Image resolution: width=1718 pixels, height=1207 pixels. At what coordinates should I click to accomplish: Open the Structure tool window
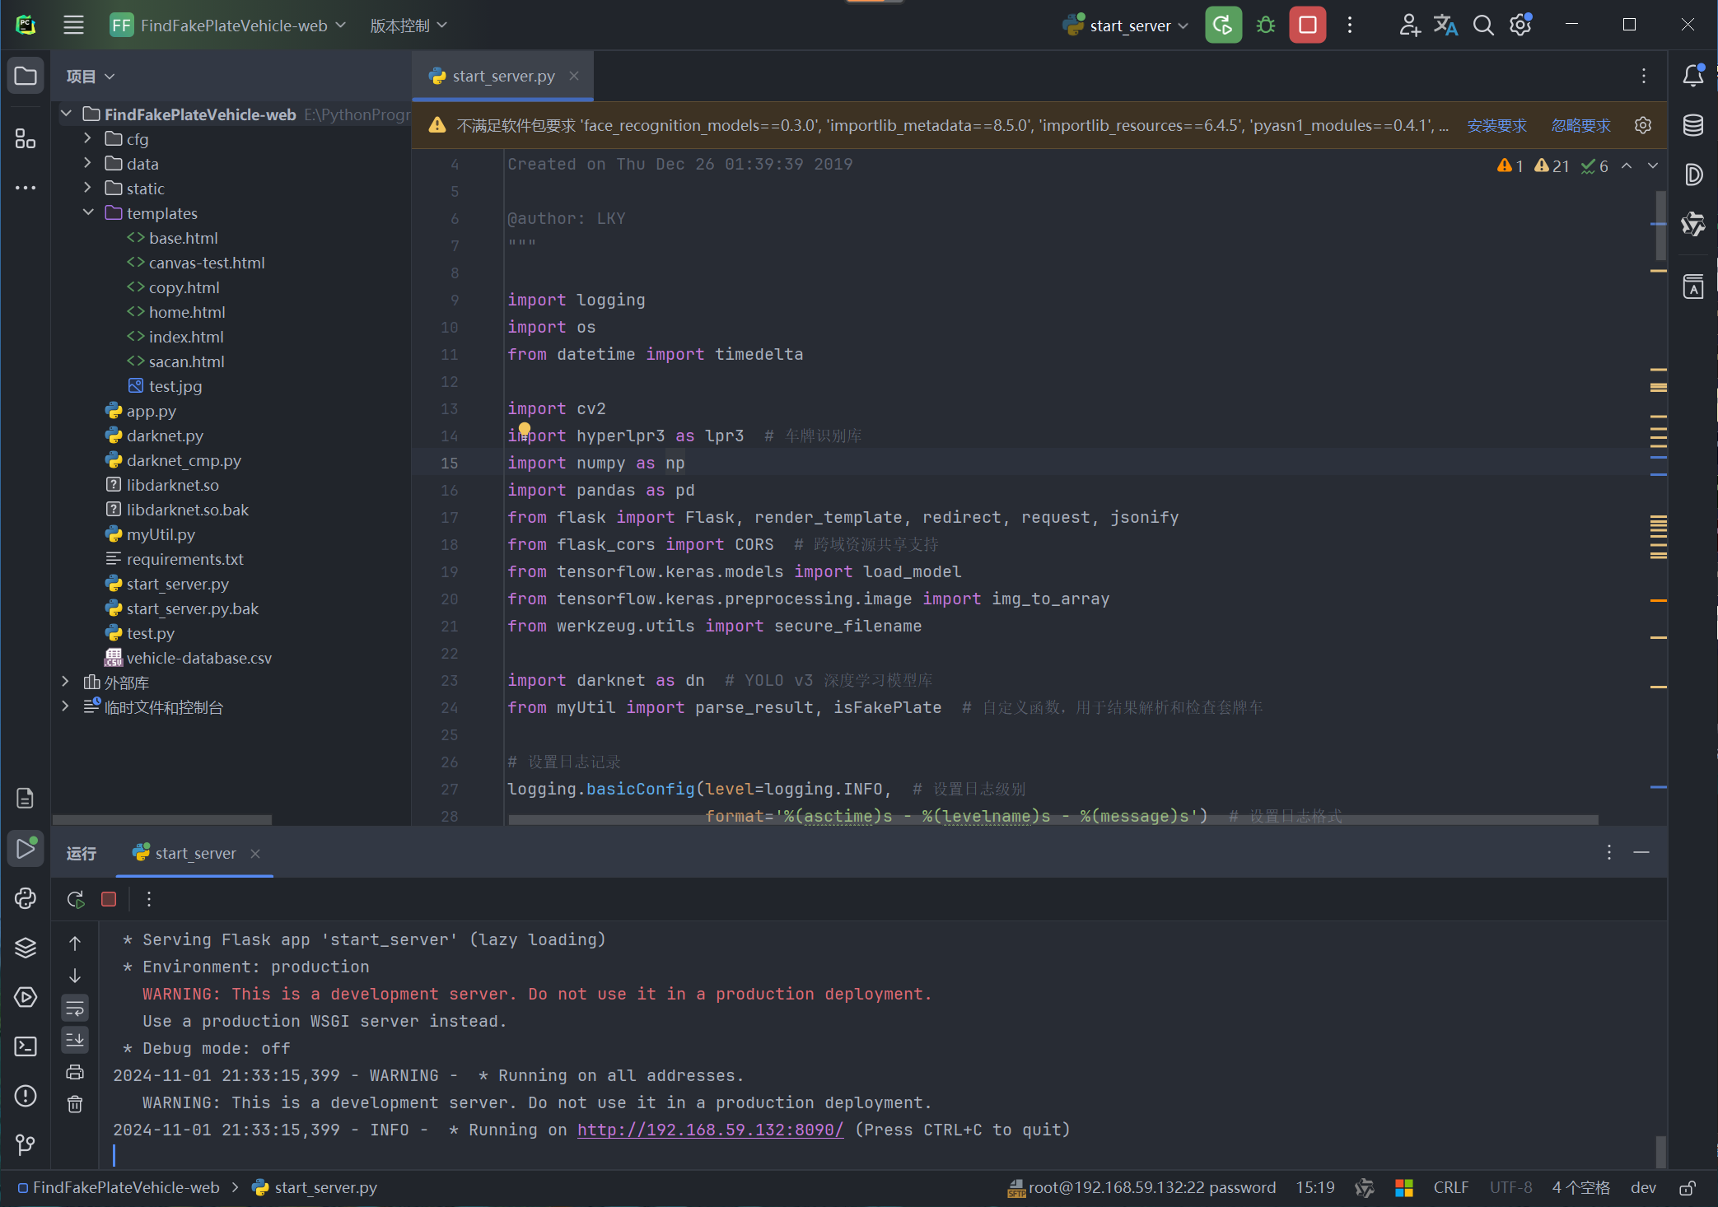click(x=26, y=138)
